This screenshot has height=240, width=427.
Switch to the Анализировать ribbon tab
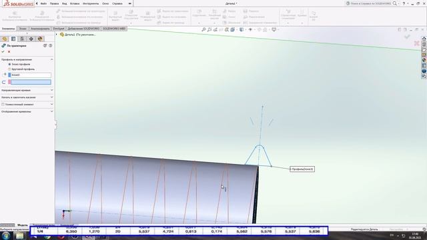40,29
